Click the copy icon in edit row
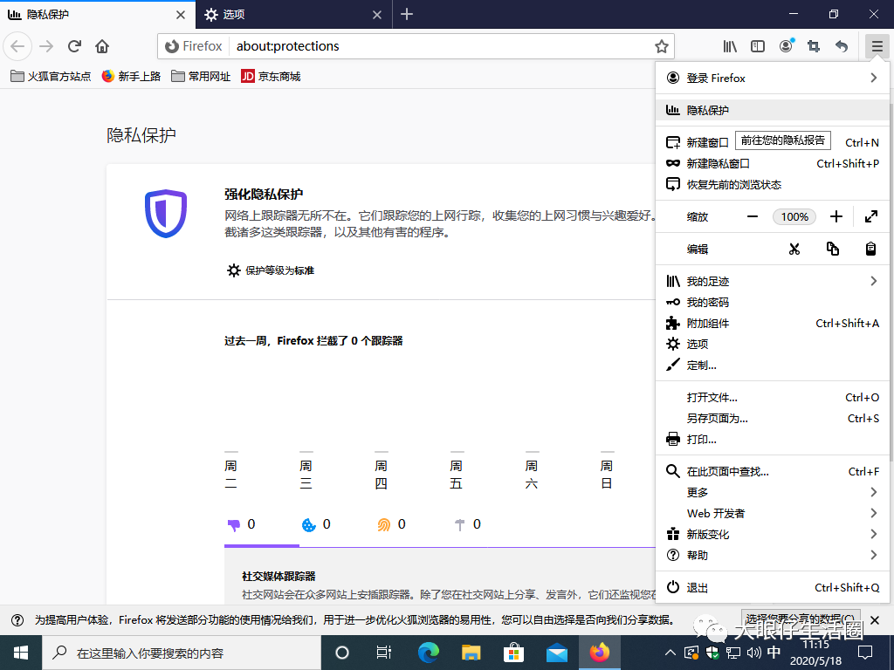This screenshot has height=670, width=894. (832, 249)
